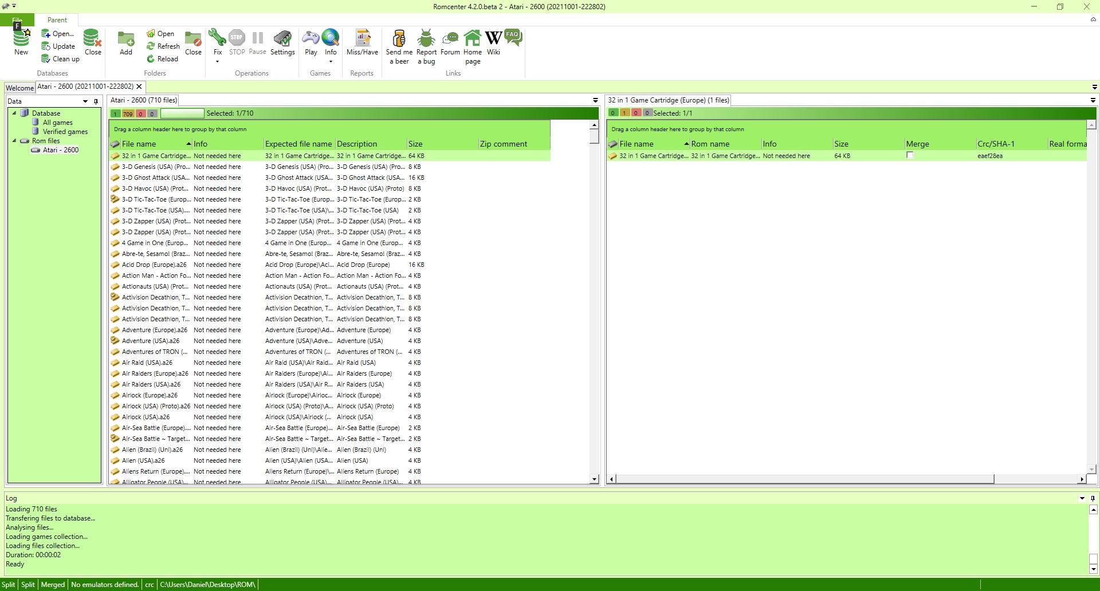
Task: Open rom details panel options dropdown
Action: tap(1093, 100)
